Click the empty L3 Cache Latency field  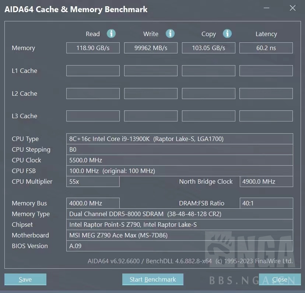point(266,116)
